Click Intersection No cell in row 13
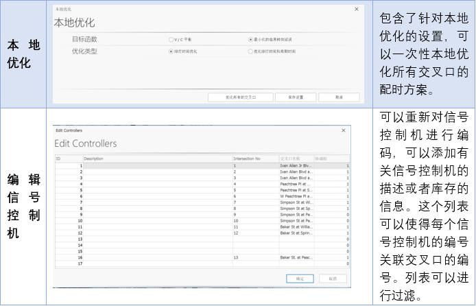Image resolution: width=476 pixels, height=306 pixels. 254,239
